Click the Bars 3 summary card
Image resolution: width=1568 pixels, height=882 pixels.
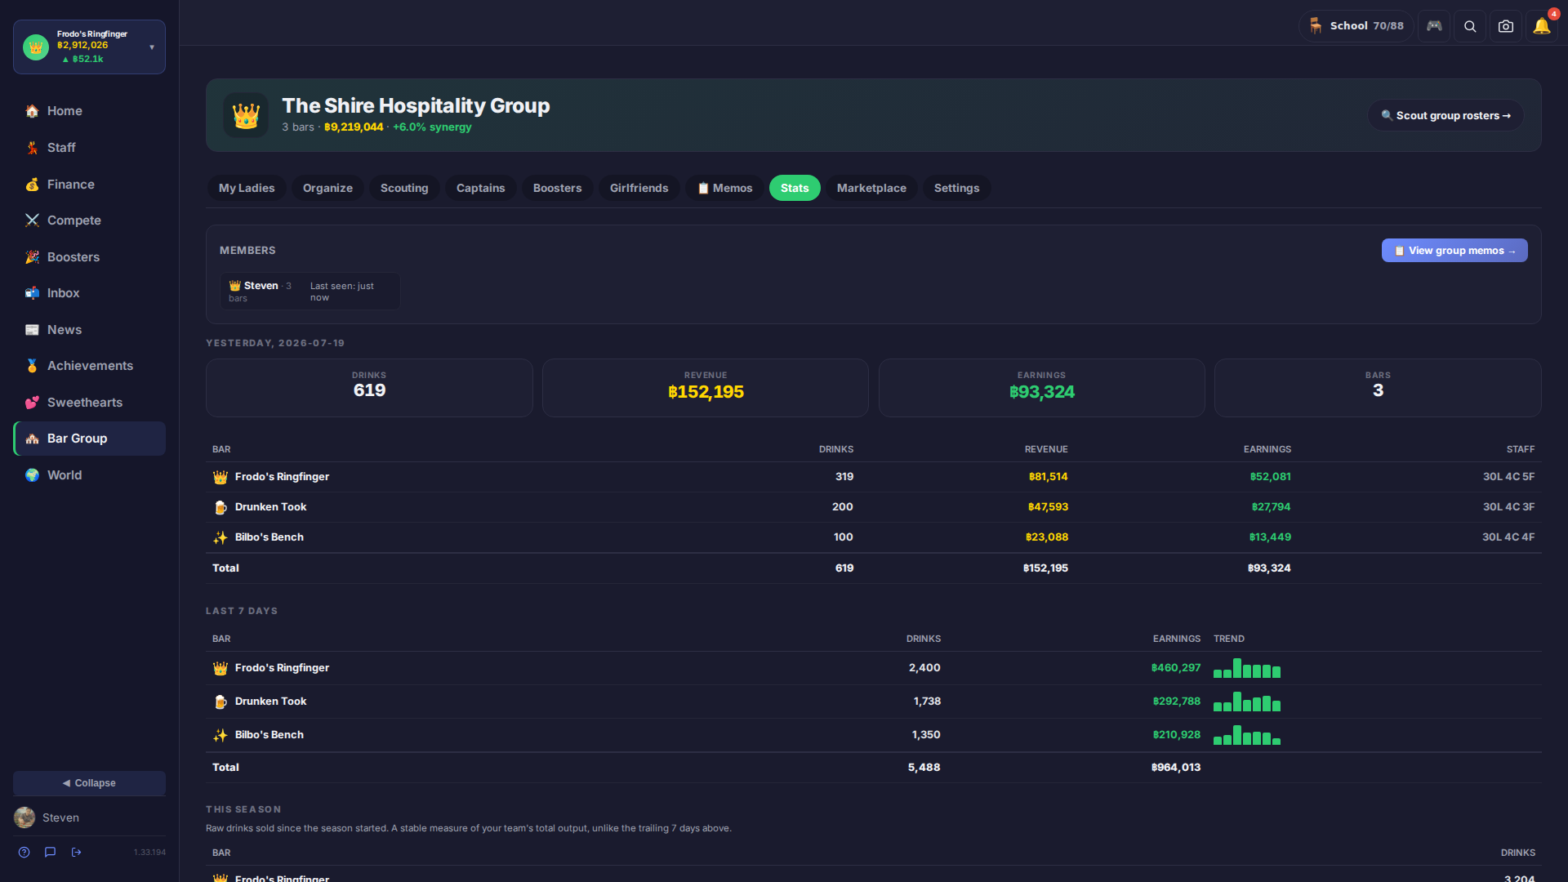pyautogui.click(x=1378, y=388)
